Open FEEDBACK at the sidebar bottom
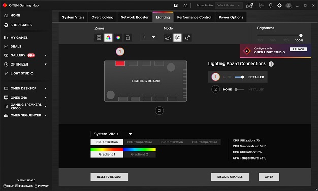This screenshot has width=318, height=191. tap(24, 186)
